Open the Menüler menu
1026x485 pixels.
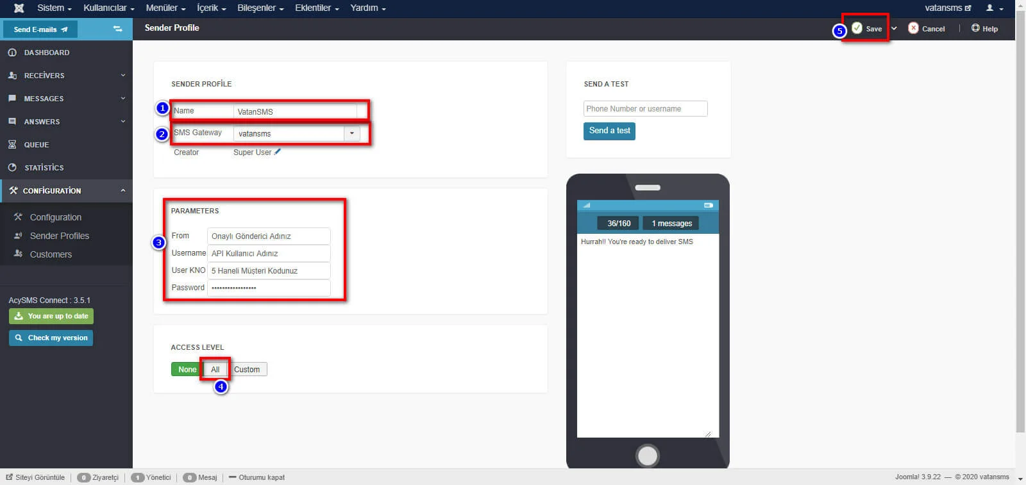click(x=165, y=8)
